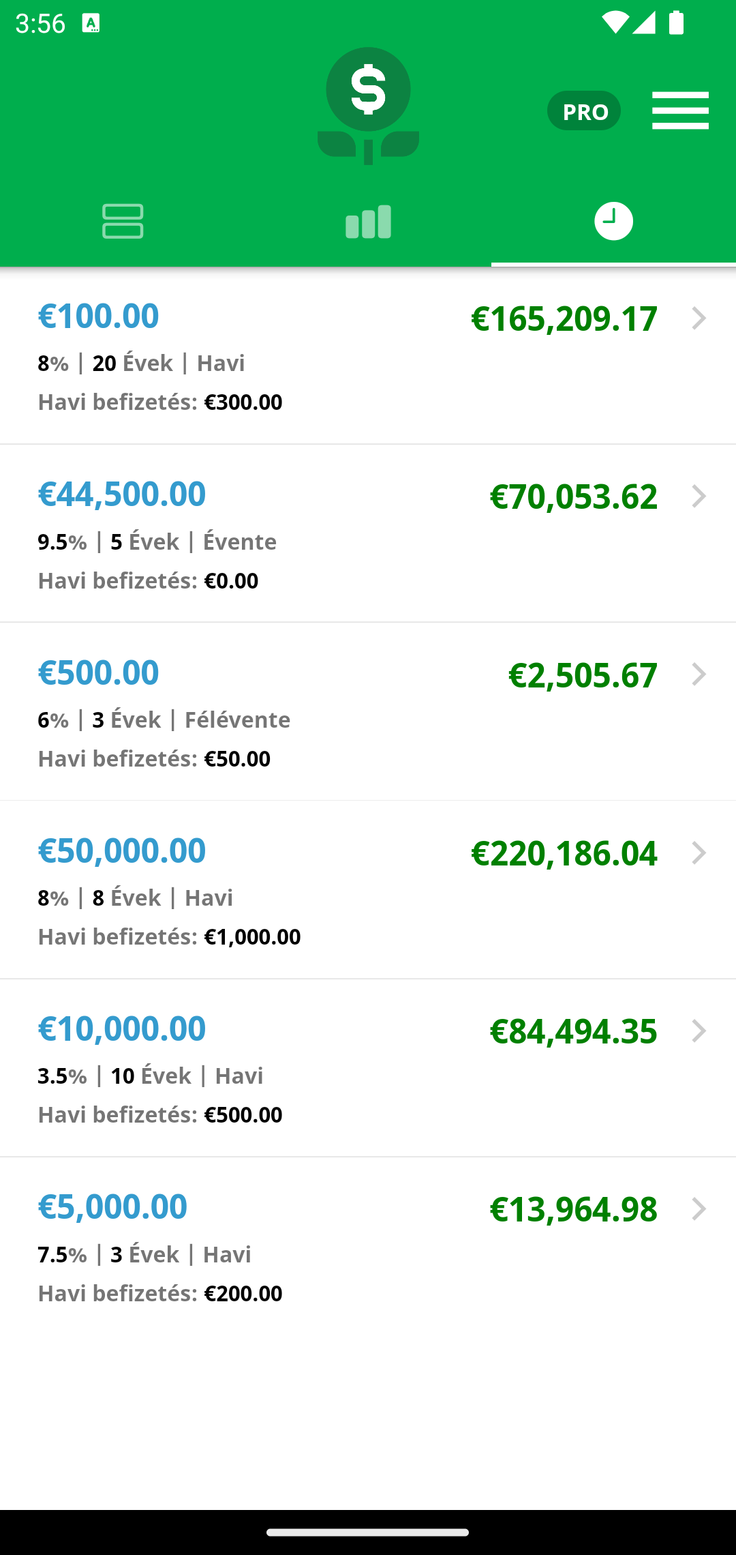Open chevron next to €13,964.98
Viewport: 736px width, 1555px height.
pos(699,1209)
